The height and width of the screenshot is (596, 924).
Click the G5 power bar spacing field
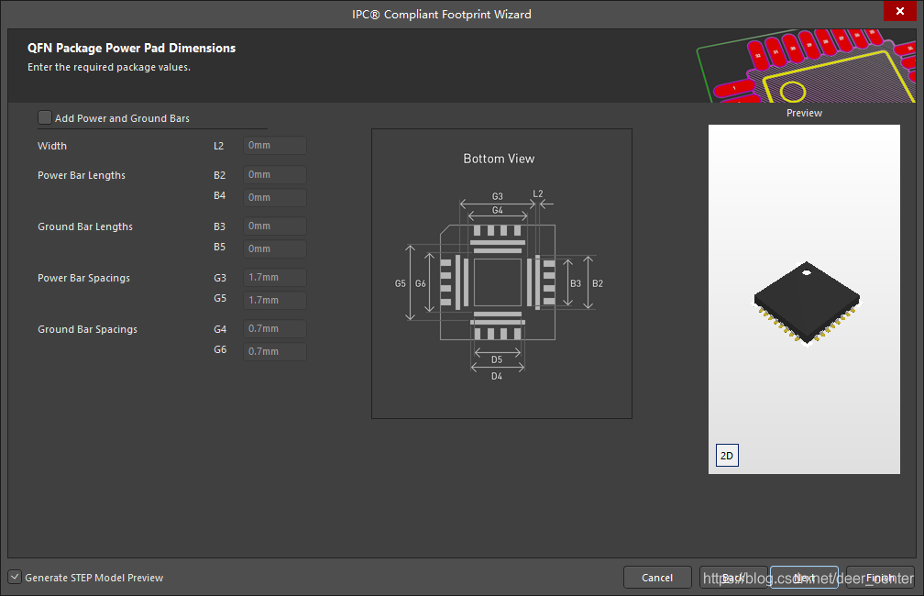tap(274, 300)
